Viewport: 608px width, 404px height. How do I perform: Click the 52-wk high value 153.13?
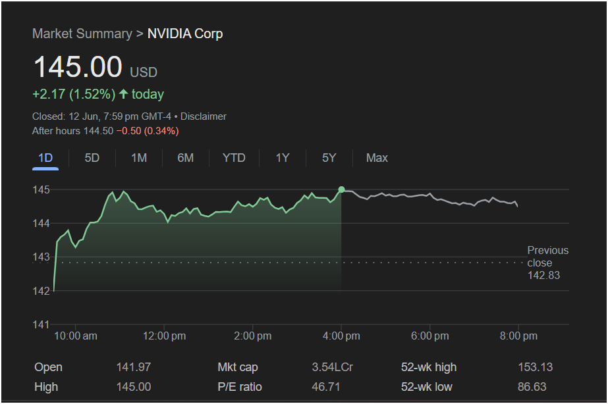535,367
